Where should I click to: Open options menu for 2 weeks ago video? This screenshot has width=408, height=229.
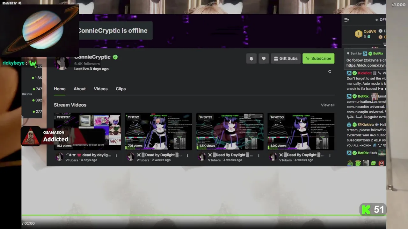[x=187, y=156]
